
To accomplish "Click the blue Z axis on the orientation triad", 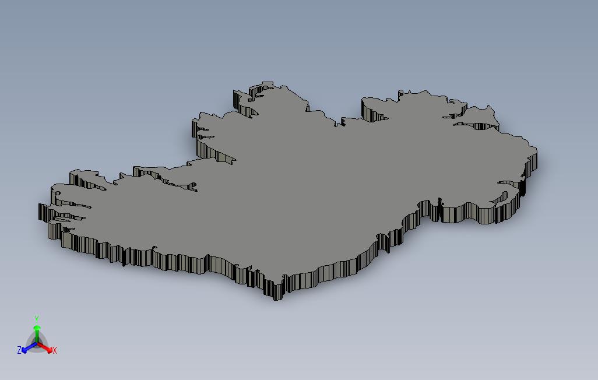I will 29,347.
